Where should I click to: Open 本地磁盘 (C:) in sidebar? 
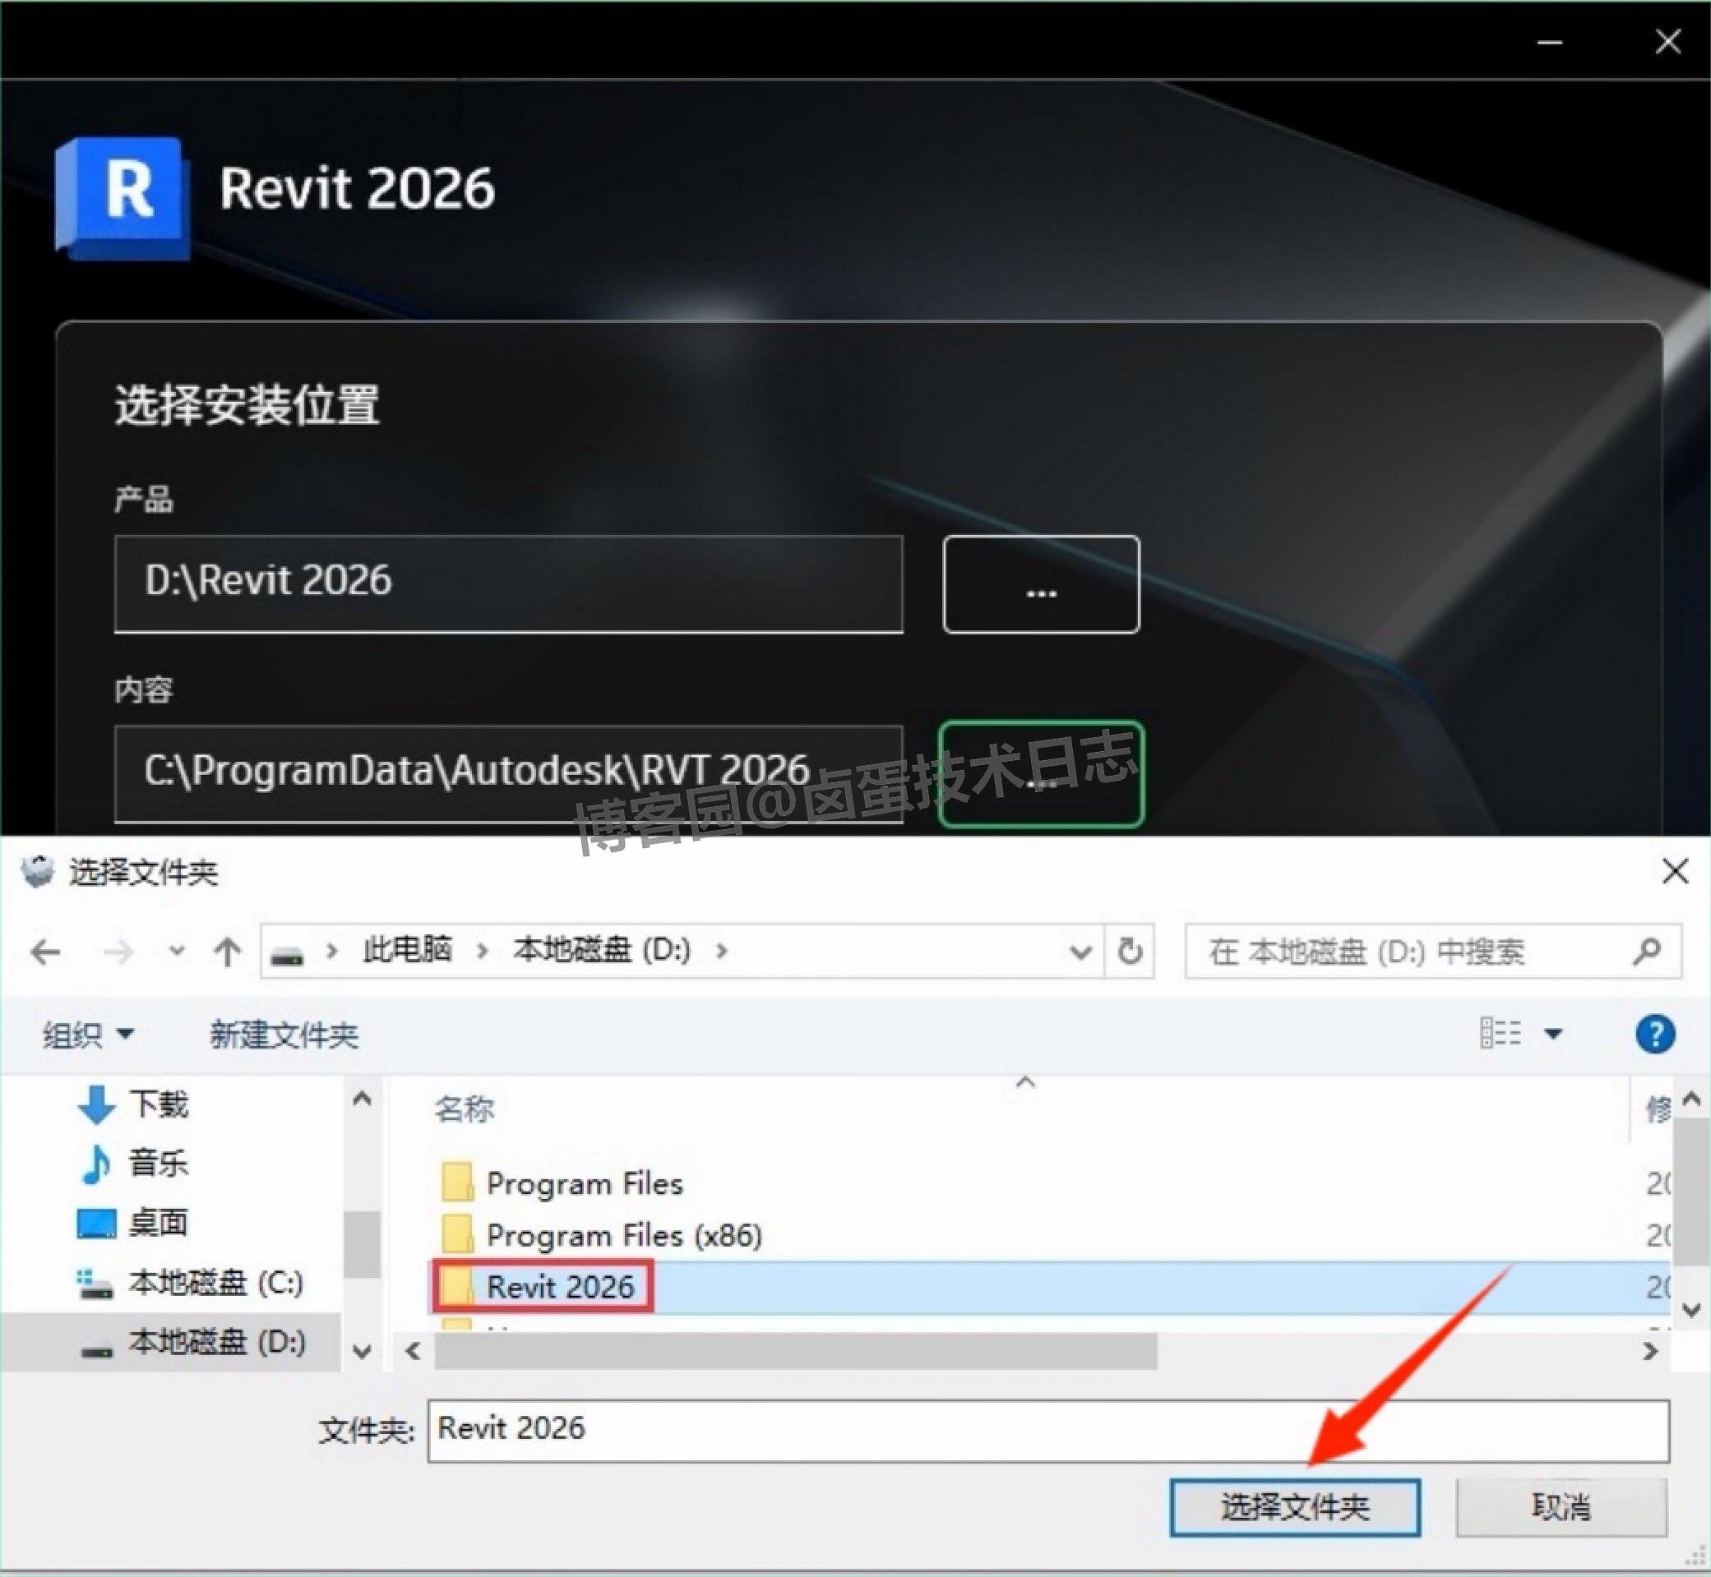pyautogui.click(x=215, y=1283)
